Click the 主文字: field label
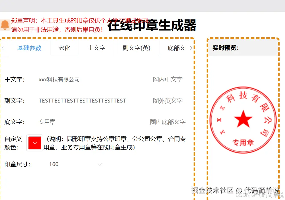Screen dimensions: 285x200 pyautogui.click(x=14, y=79)
